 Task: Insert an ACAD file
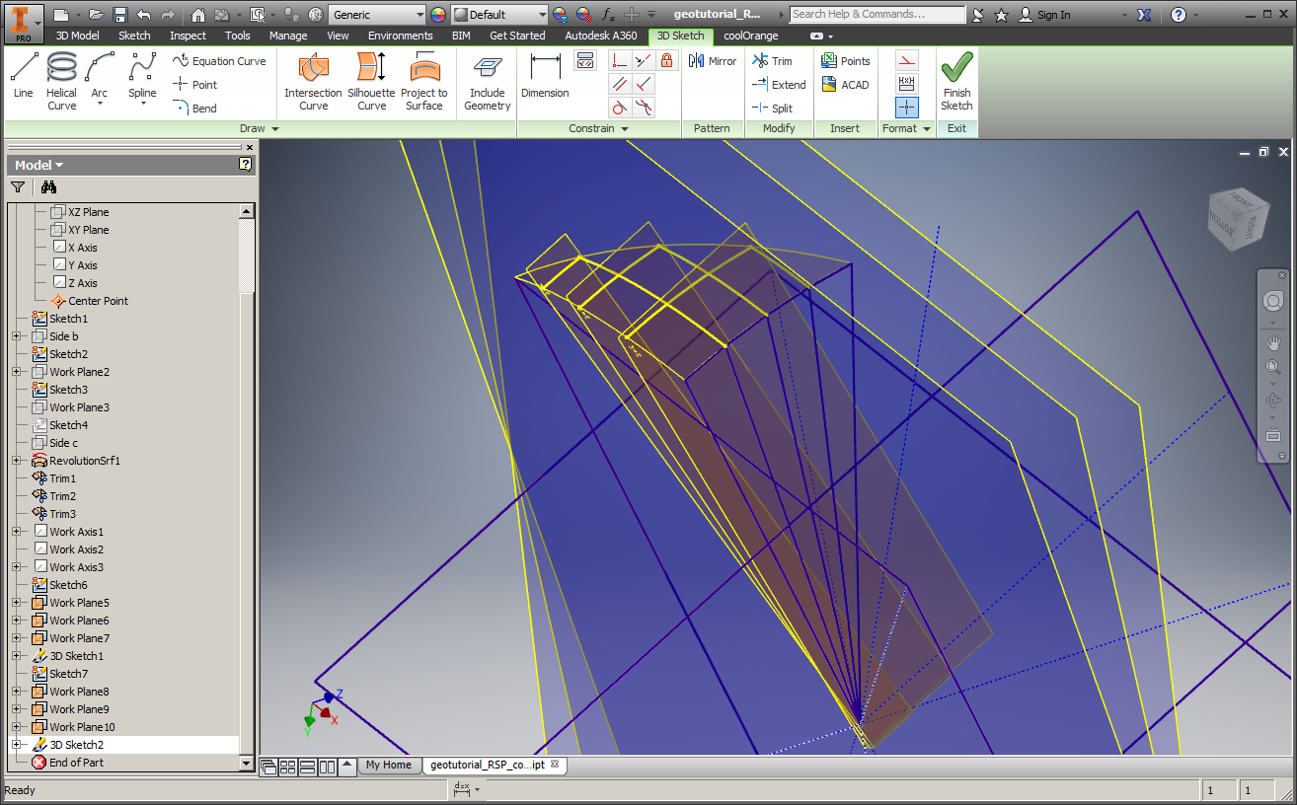point(846,85)
